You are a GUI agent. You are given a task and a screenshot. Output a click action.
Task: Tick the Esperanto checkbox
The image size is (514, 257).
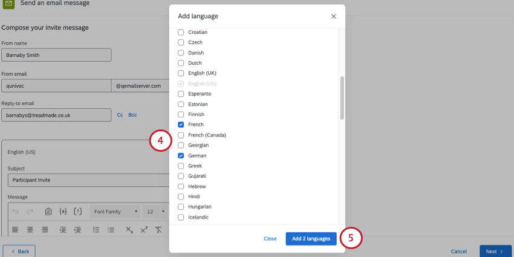click(x=181, y=94)
